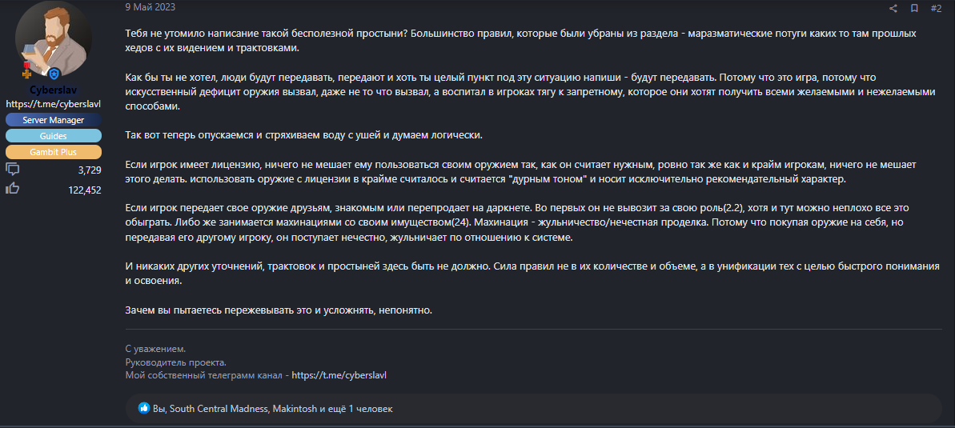Screen dimensions: 955x428
Task: Select the Guides user banner
Action: pos(53,136)
